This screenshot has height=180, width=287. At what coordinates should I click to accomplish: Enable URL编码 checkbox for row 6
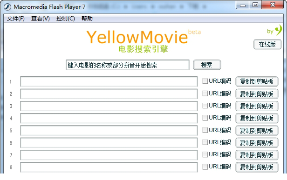click(205, 142)
